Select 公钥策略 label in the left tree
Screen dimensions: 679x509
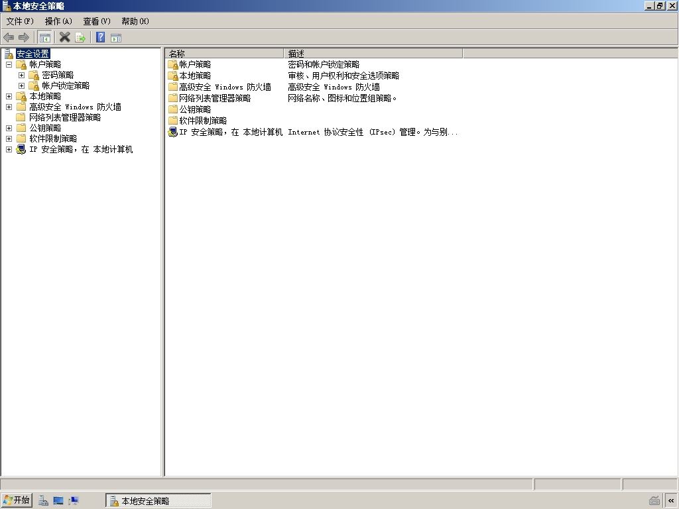coord(45,128)
